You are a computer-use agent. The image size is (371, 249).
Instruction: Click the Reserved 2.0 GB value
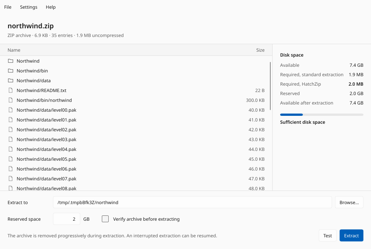click(x=356, y=94)
